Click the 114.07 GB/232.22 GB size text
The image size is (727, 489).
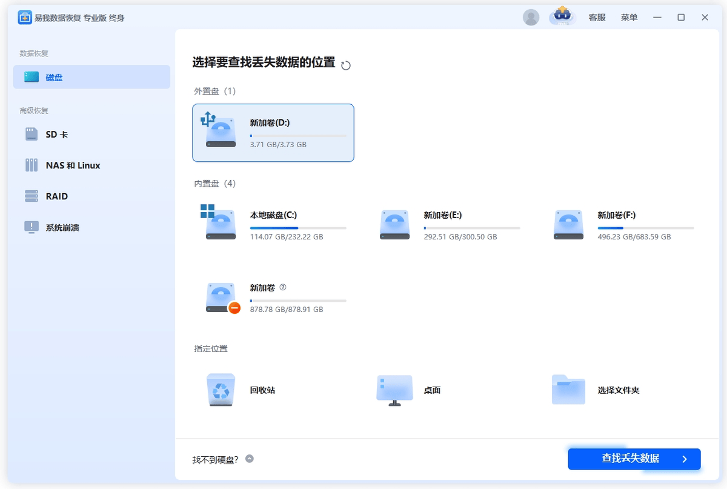(x=287, y=237)
